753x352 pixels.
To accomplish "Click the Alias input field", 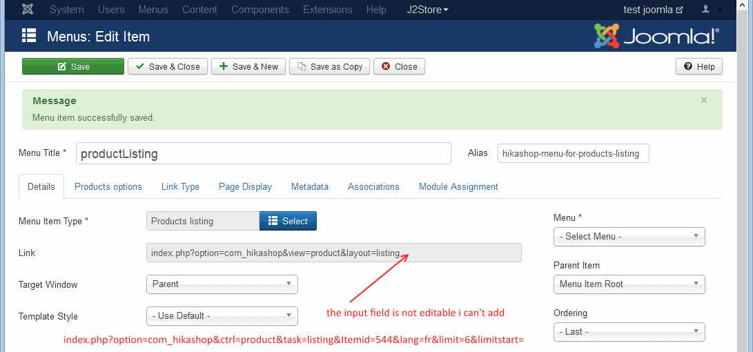I will [574, 154].
